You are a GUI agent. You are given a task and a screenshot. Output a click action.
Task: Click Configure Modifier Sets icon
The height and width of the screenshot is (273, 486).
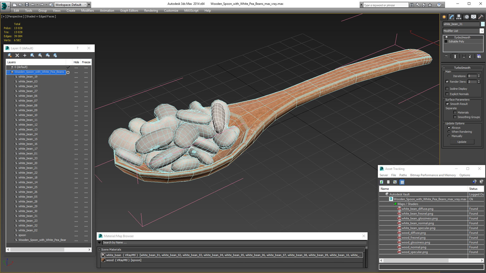click(x=479, y=56)
